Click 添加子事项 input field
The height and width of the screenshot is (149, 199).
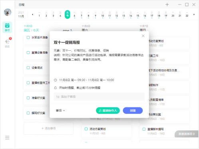(99, 97)
